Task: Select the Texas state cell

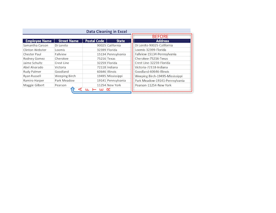Action: pos(119,58)
